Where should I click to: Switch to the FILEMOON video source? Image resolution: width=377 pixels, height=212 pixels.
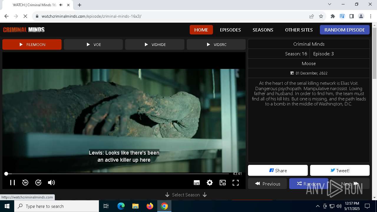tap(32, 44)
